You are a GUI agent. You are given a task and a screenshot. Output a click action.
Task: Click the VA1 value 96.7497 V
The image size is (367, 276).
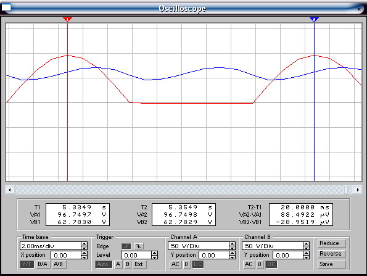[x=81, y=215]
